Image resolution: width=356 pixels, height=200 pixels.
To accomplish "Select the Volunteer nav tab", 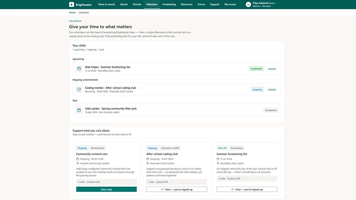I will [x=152, y=4].
